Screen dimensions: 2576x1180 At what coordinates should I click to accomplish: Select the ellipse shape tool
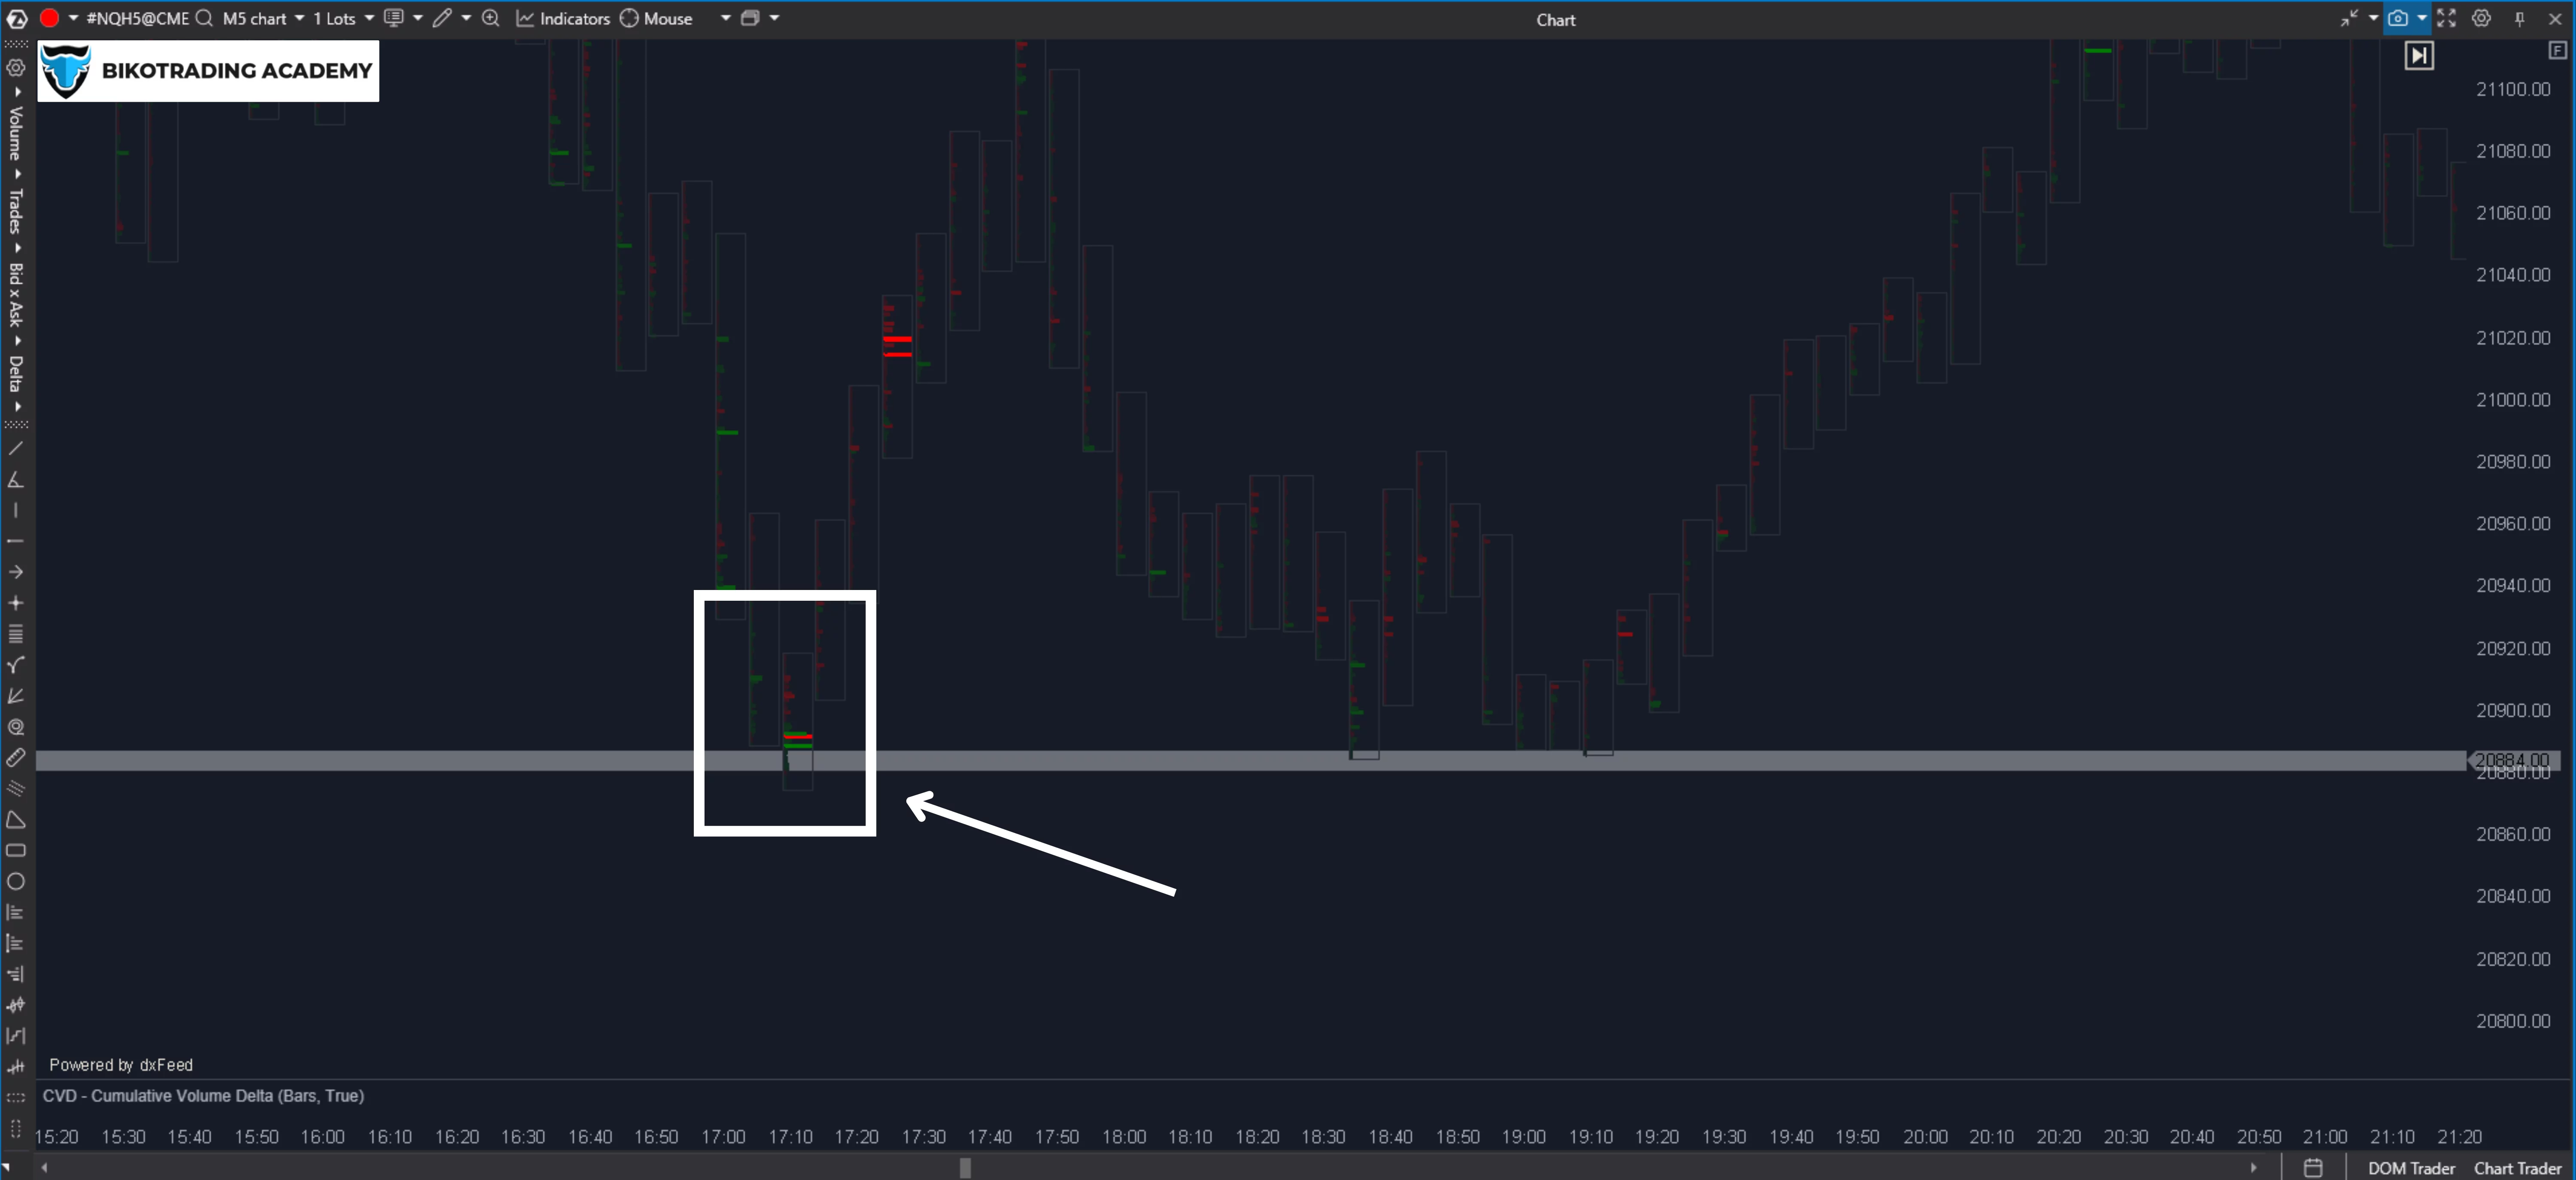[16, 882]
